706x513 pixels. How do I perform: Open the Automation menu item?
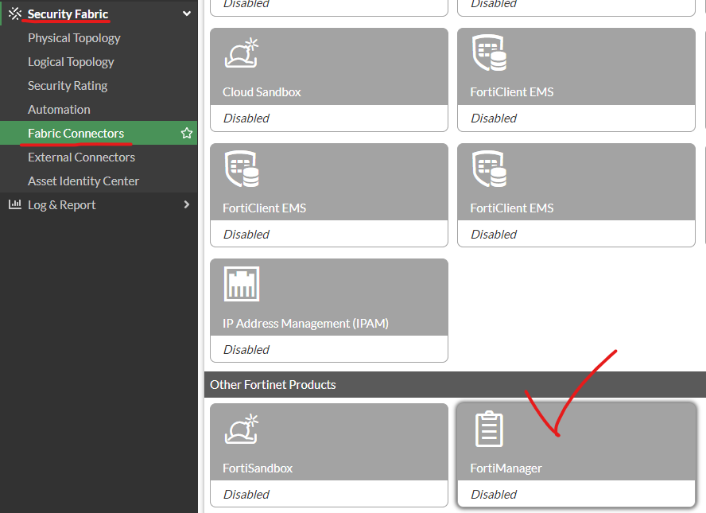tap(59, 110)
